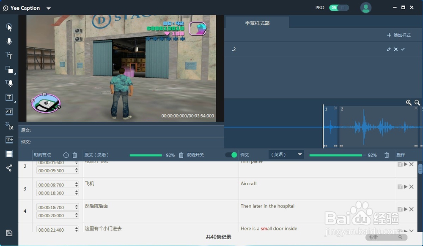Click the white playhead on waveform

tap(323, 126)
